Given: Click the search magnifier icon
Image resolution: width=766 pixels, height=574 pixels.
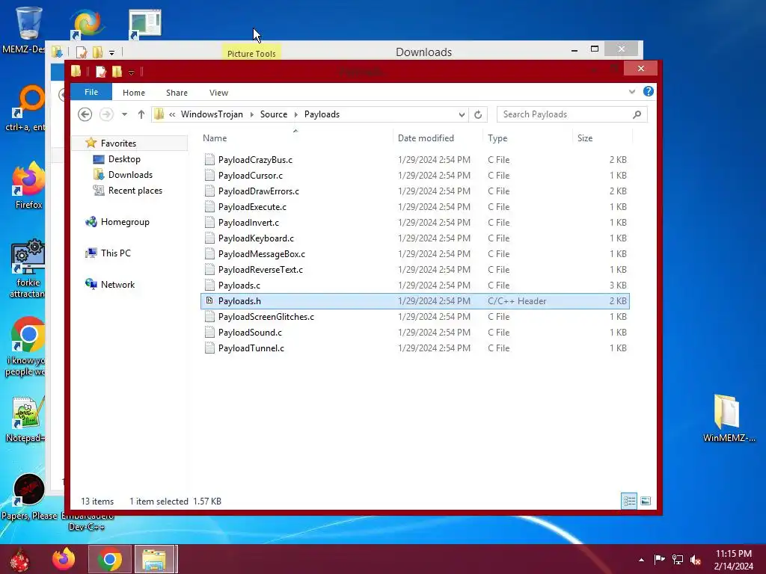Looking at the screenshot, I should tap(637, 114).
